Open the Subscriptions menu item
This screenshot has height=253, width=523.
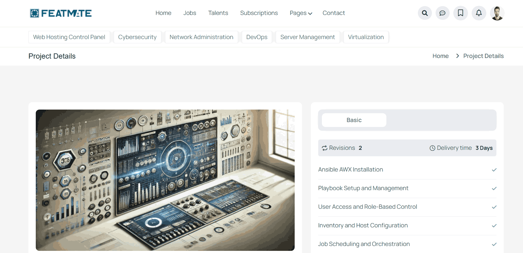(x=259, y=13)
